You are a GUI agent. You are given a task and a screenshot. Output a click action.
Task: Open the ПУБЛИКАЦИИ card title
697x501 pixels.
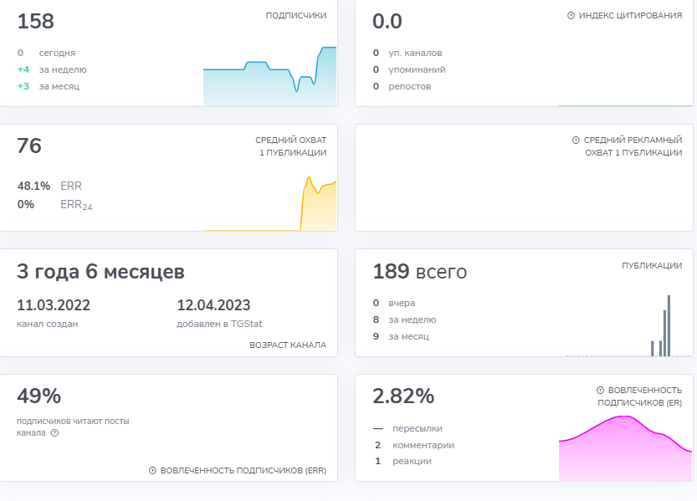[651, 266]
